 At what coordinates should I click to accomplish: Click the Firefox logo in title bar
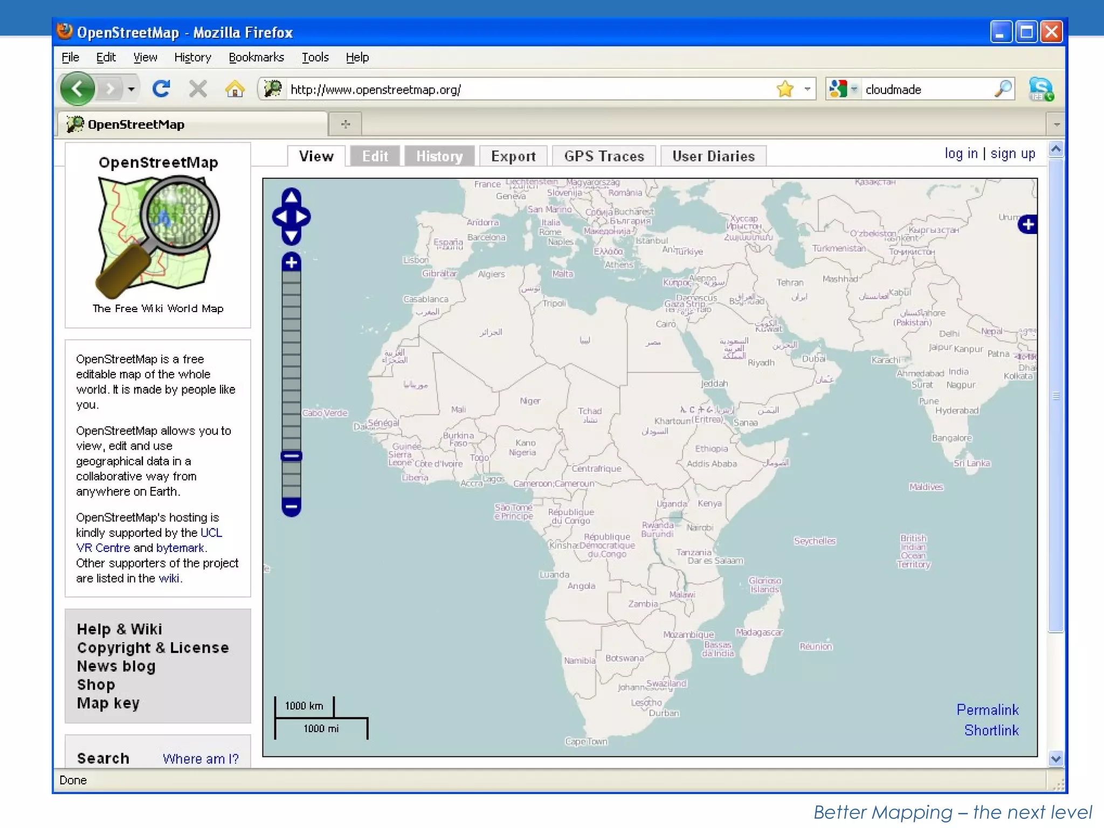coord(65,31)
